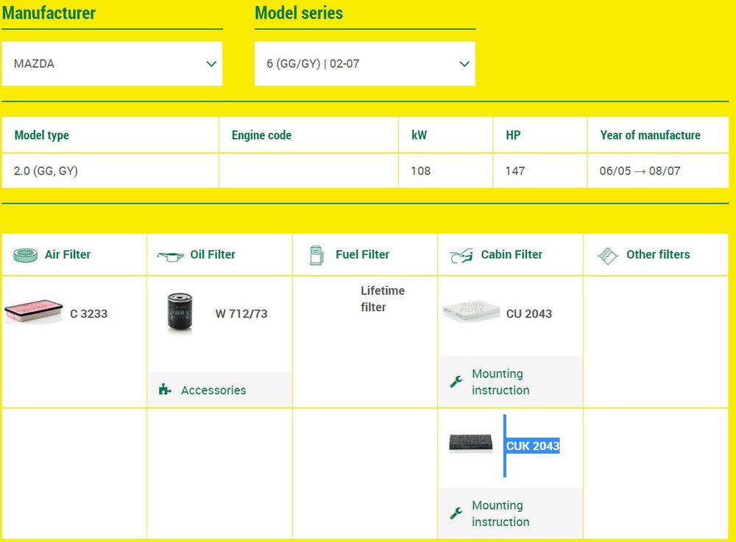Click the Accessories puzzle-piece icon
This screenshot has height=542, width=736.
[165, 390]
